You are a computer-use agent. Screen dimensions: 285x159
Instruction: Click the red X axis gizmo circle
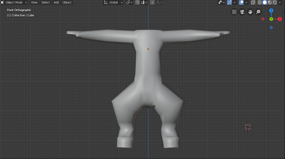pyautogui.click(x=280, y=19)
